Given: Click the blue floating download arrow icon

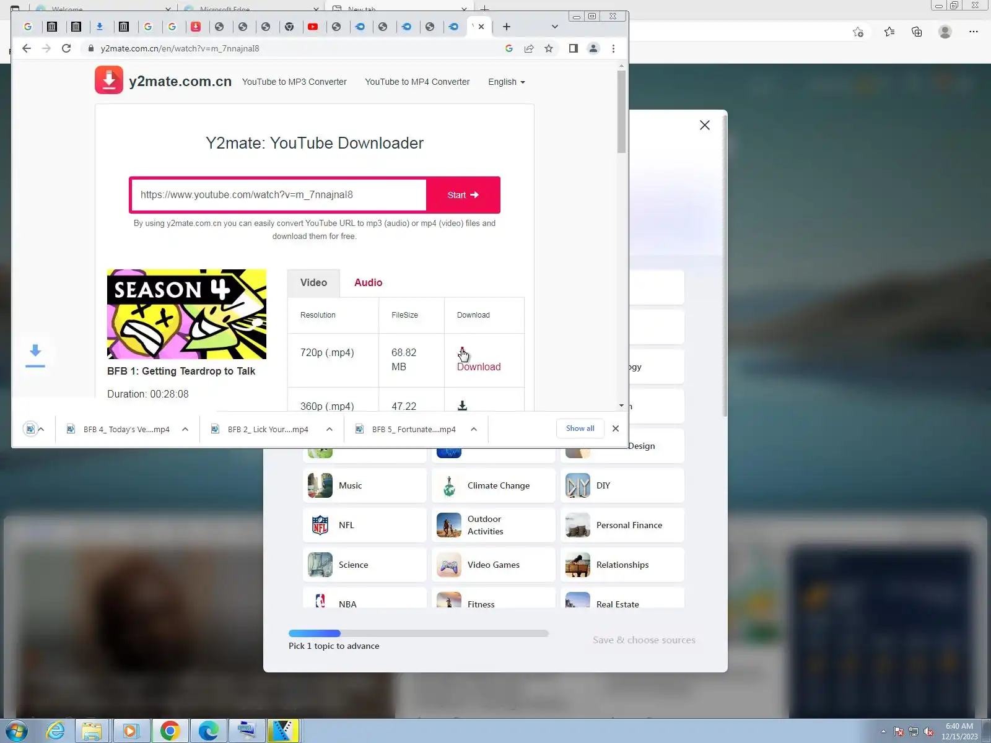Looking at the screenshot, I should pos(35,354).
